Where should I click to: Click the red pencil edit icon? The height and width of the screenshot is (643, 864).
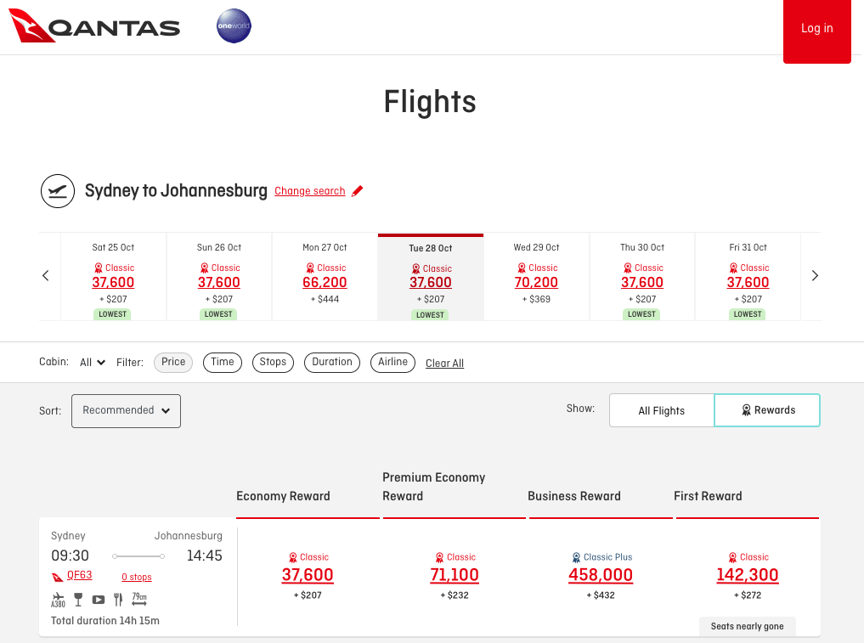(357, 190)
